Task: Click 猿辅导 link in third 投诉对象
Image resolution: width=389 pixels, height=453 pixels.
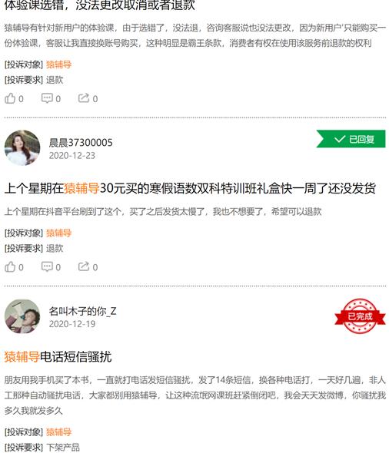Action: click(58, 432)
